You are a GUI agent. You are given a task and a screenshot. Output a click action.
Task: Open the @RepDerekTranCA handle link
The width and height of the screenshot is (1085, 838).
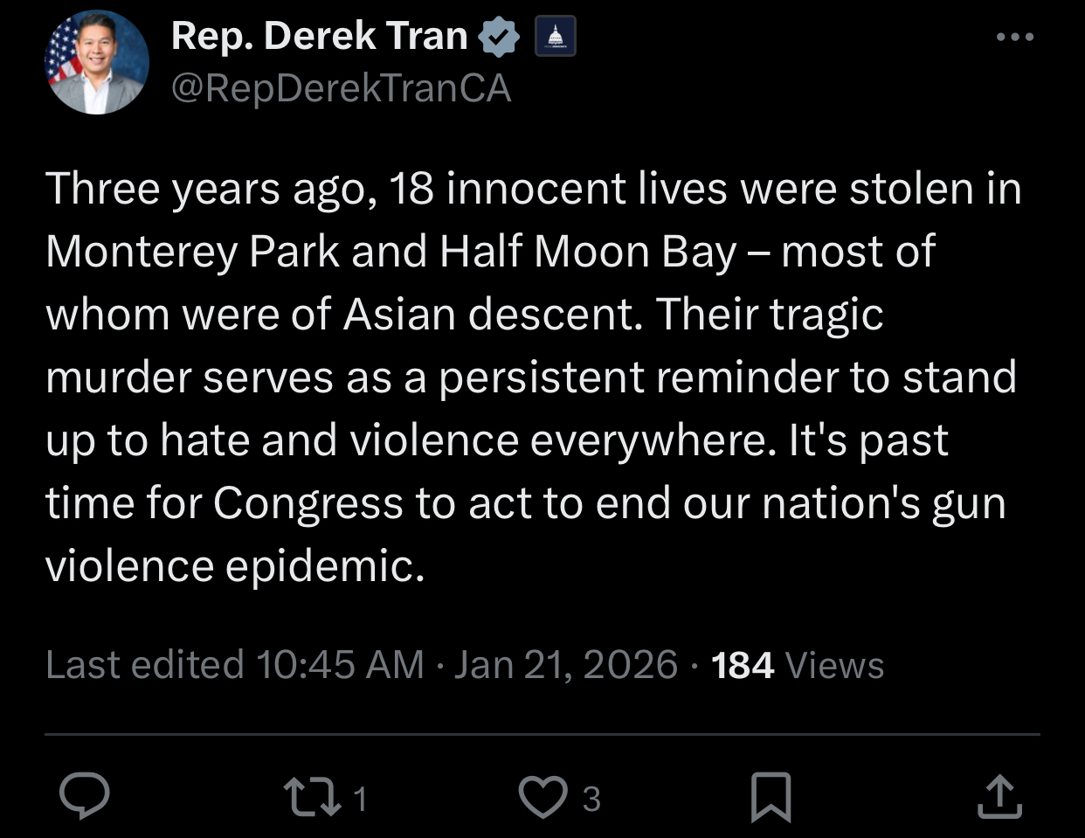click(x=341, y=89)
